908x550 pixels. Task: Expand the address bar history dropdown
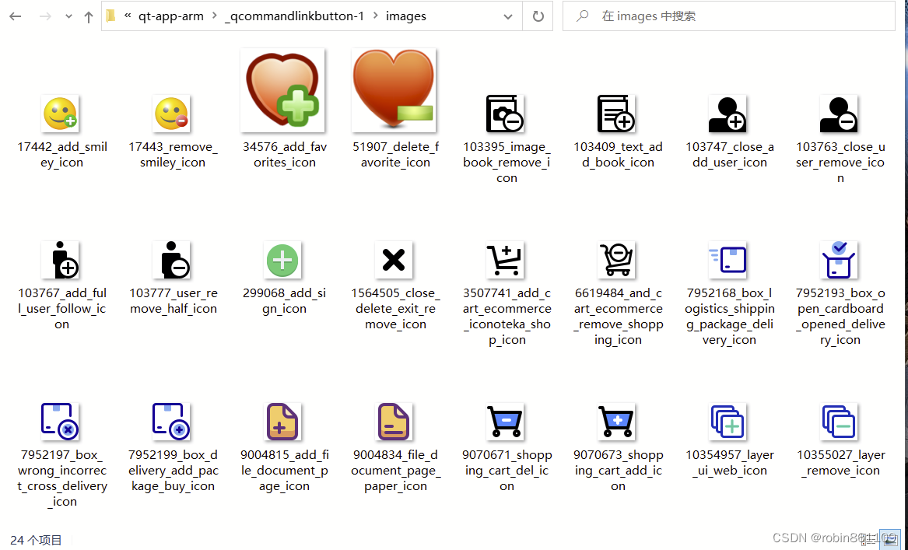tap(507, 16)
